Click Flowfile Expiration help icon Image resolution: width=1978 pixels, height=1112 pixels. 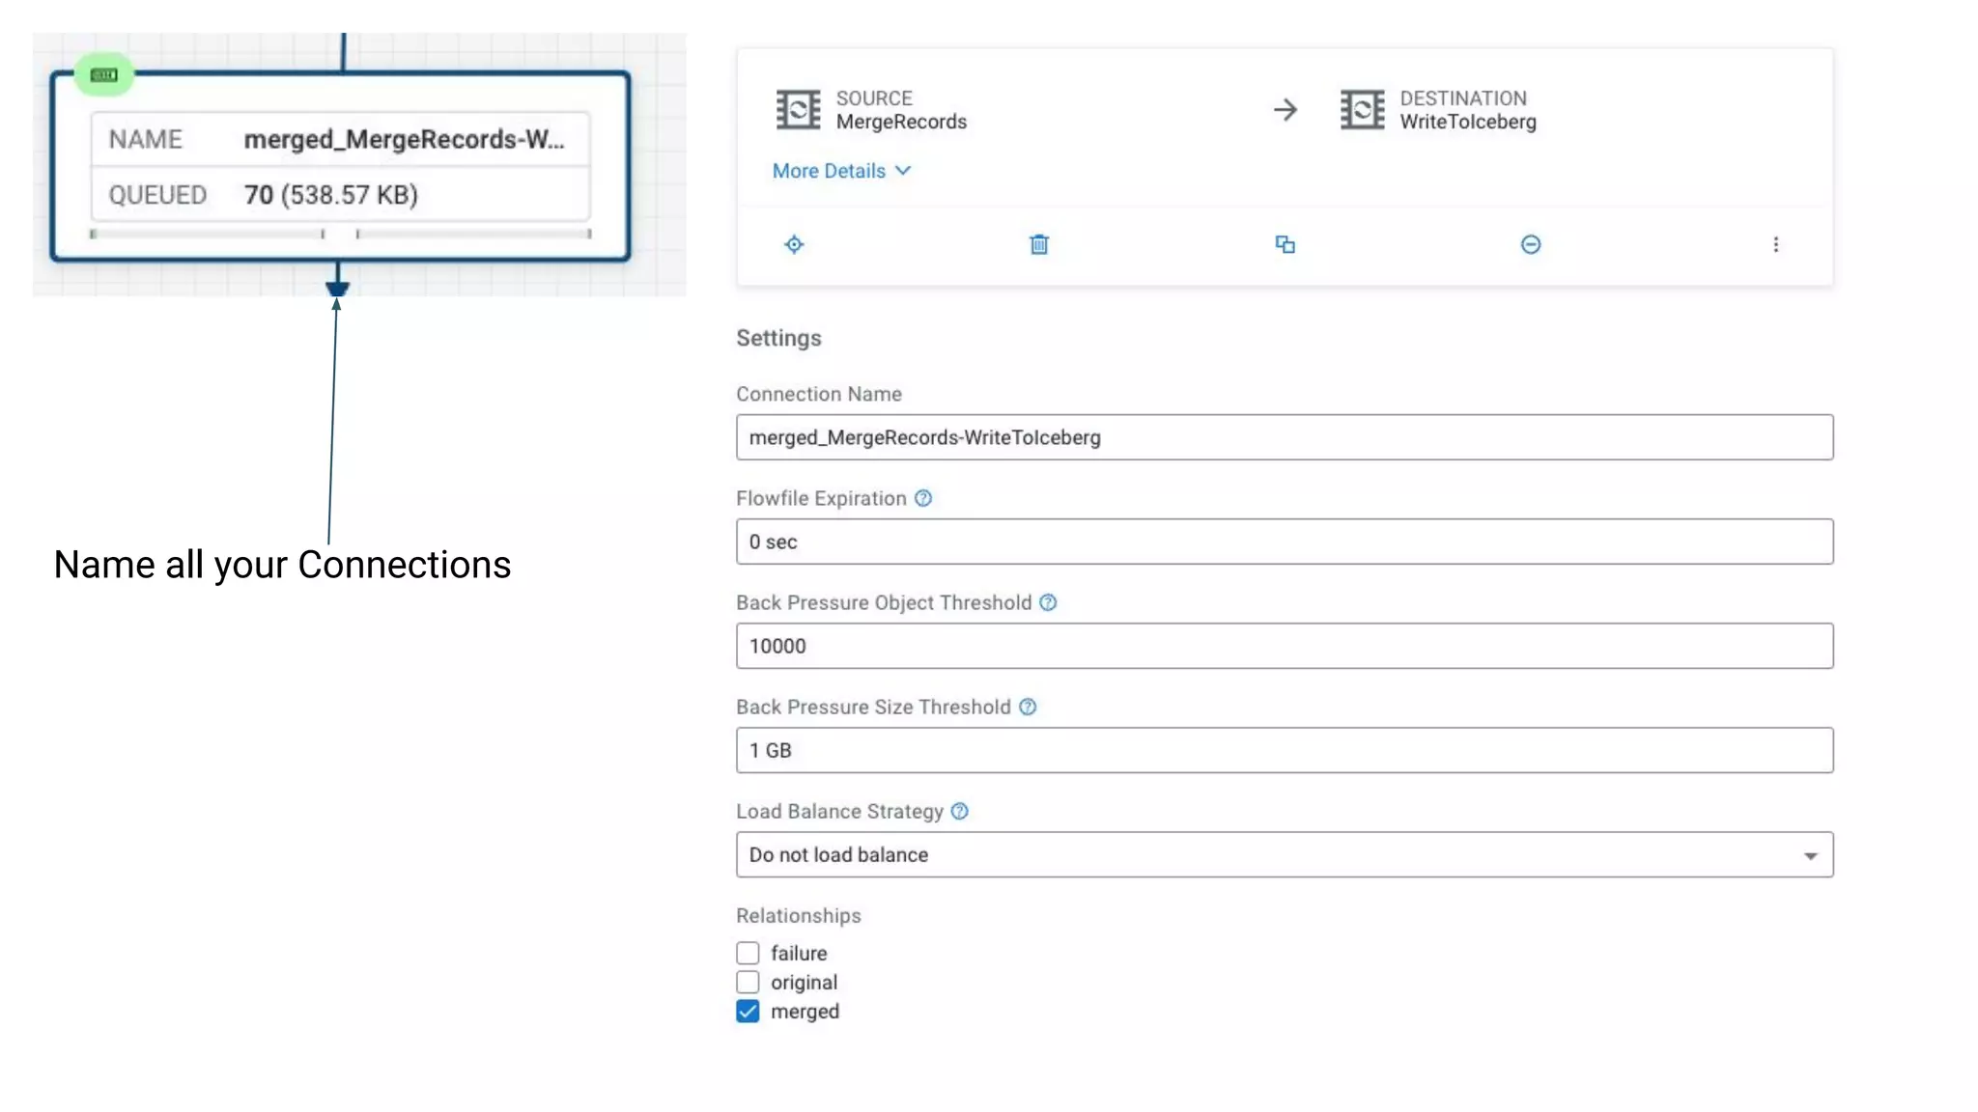point(923,498)
